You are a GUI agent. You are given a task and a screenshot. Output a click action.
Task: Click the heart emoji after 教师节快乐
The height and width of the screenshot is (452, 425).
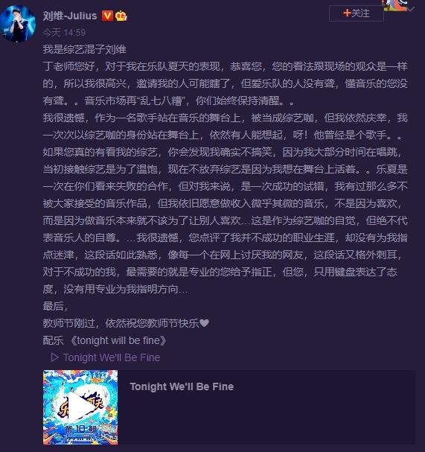point(204,323)
